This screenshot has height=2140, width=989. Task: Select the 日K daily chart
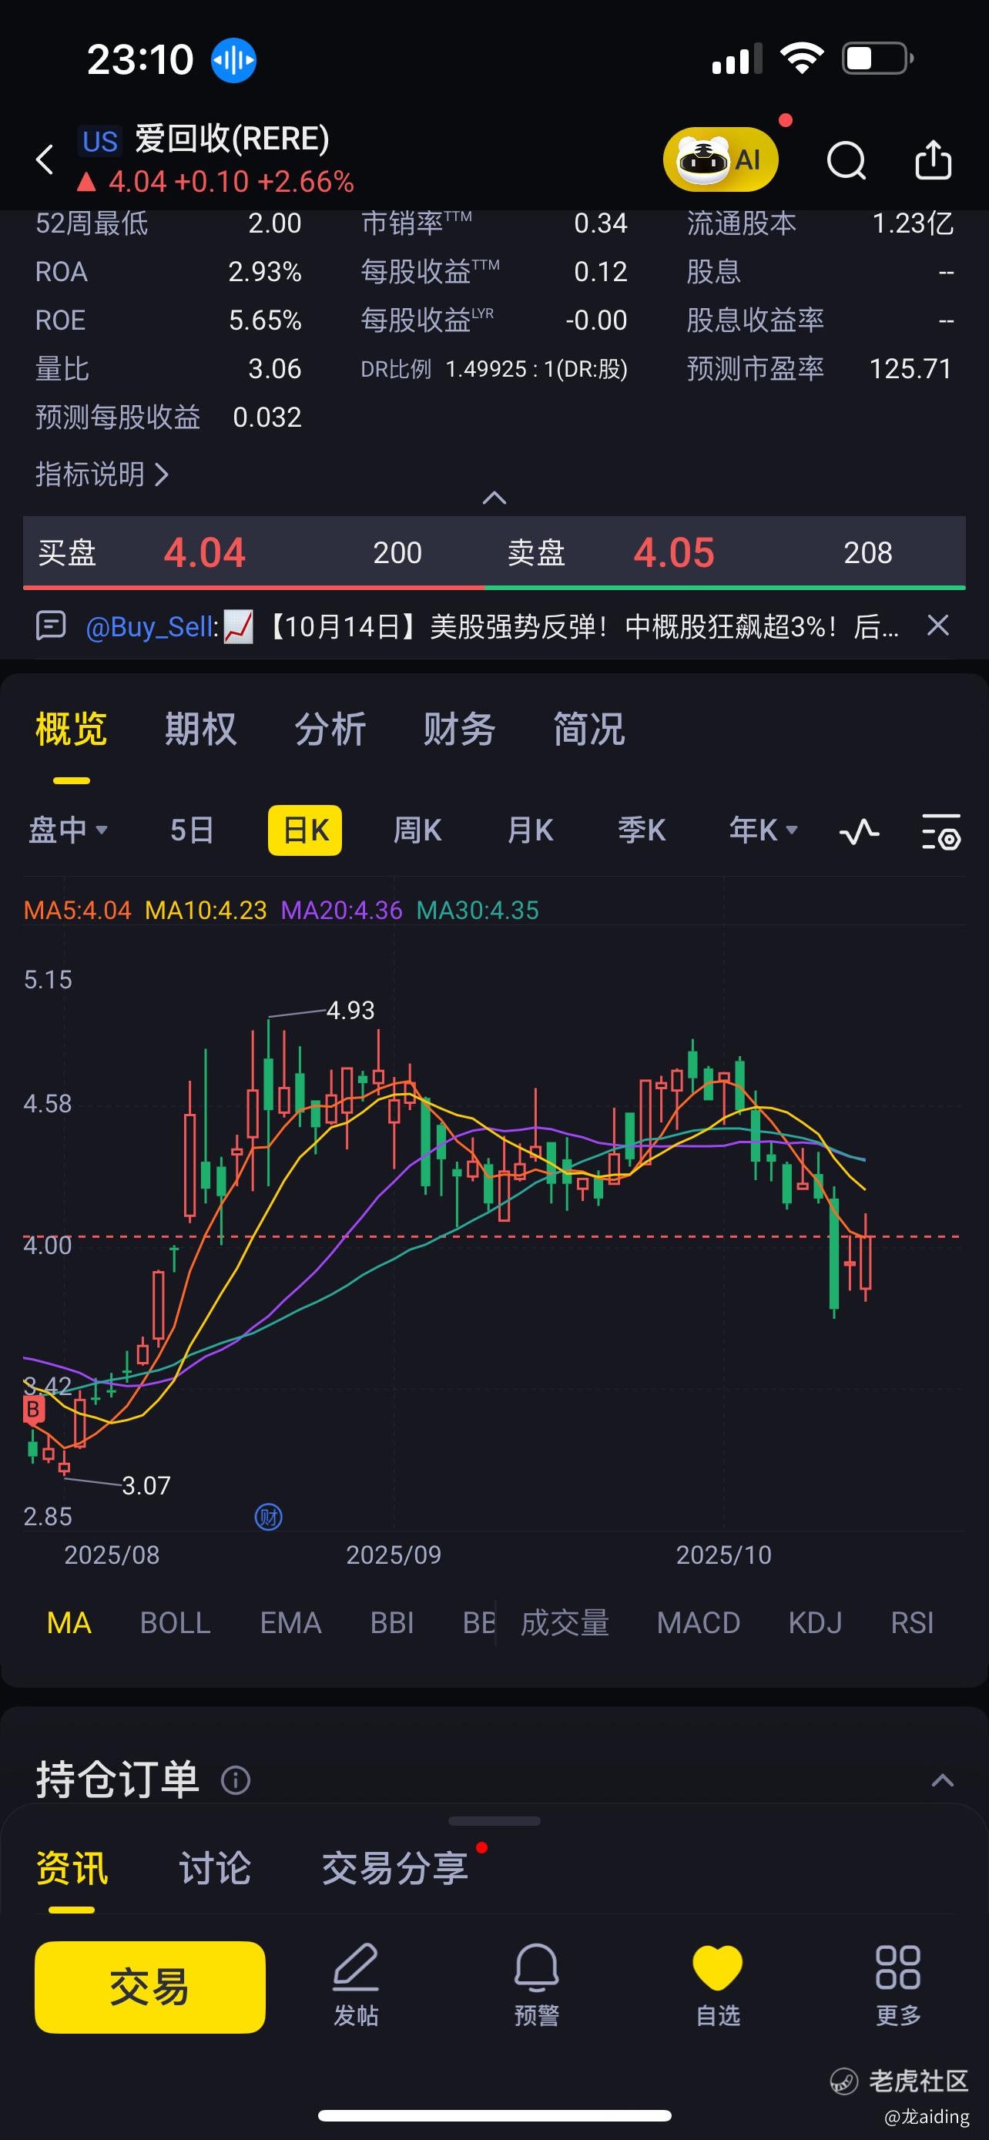[305, 830]
